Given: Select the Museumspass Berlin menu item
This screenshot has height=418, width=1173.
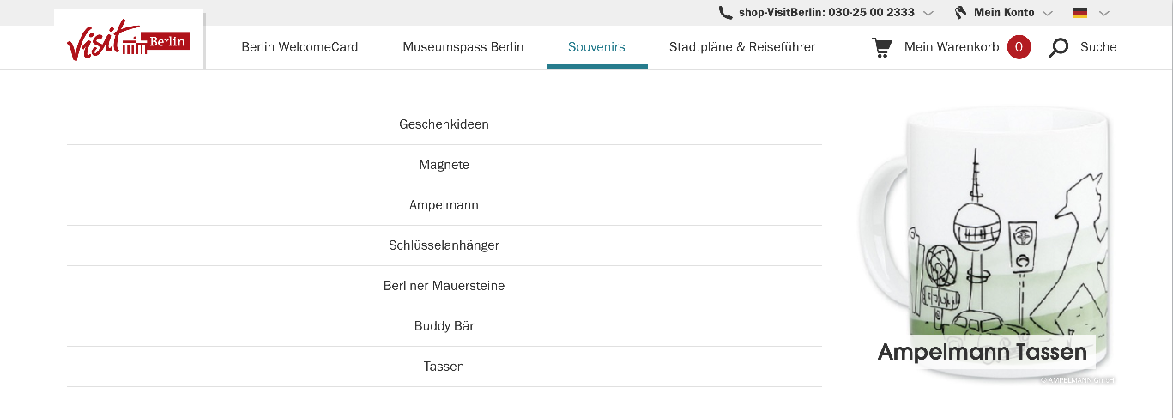Looking at the screenshot, I should (463, 47).
